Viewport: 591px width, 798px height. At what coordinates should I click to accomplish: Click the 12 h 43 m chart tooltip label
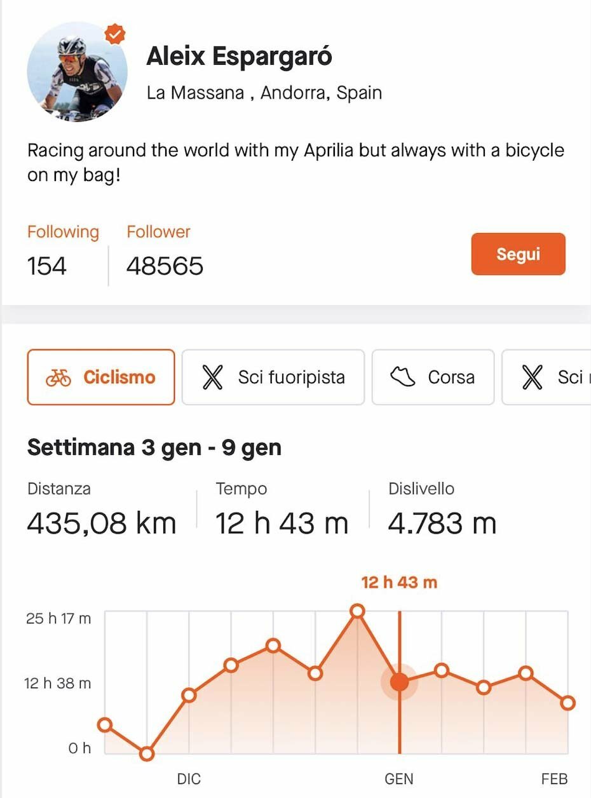click(x=399, y=583)
